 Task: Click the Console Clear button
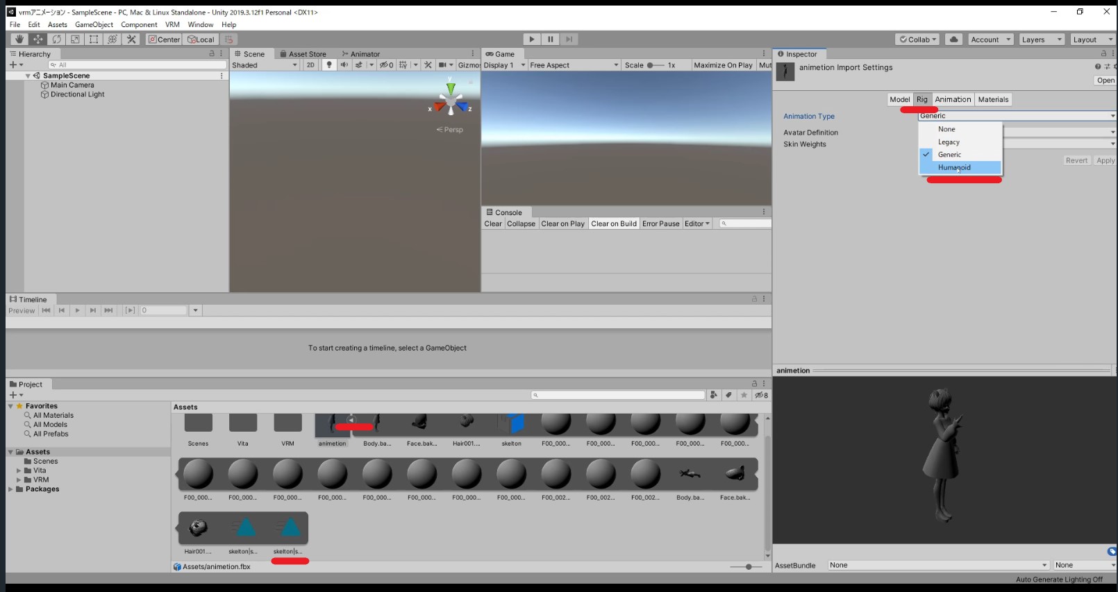pyautogui.click(x=493, y=223)
